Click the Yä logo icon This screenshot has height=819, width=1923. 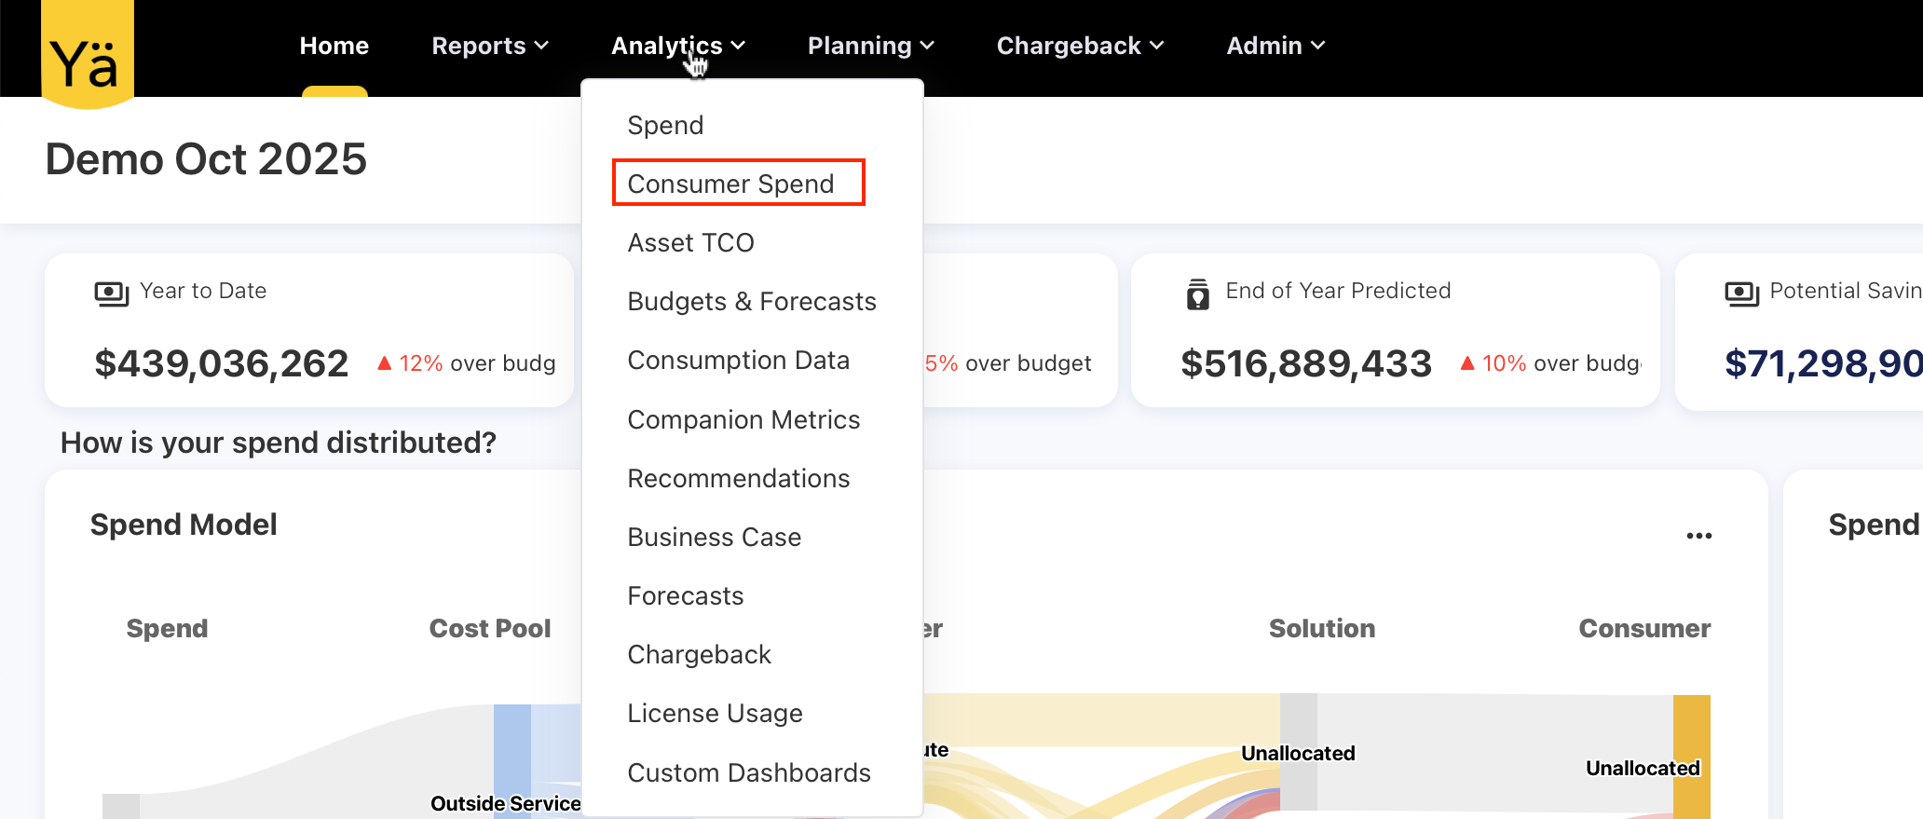(87, 54)
